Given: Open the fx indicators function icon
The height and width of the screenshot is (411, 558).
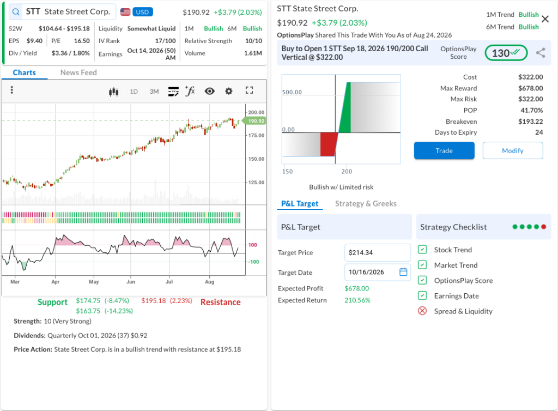Looking at the screenshot, I should [190, 91].
